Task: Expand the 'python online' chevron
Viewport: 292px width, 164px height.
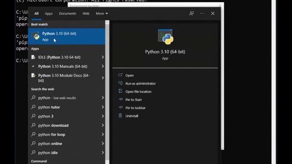Action: point(103,143)
